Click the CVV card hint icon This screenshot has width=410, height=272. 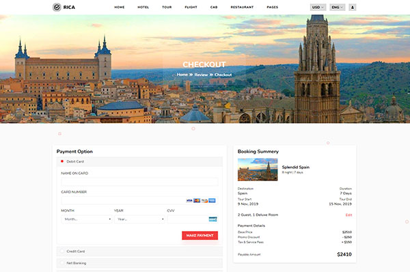213,219
